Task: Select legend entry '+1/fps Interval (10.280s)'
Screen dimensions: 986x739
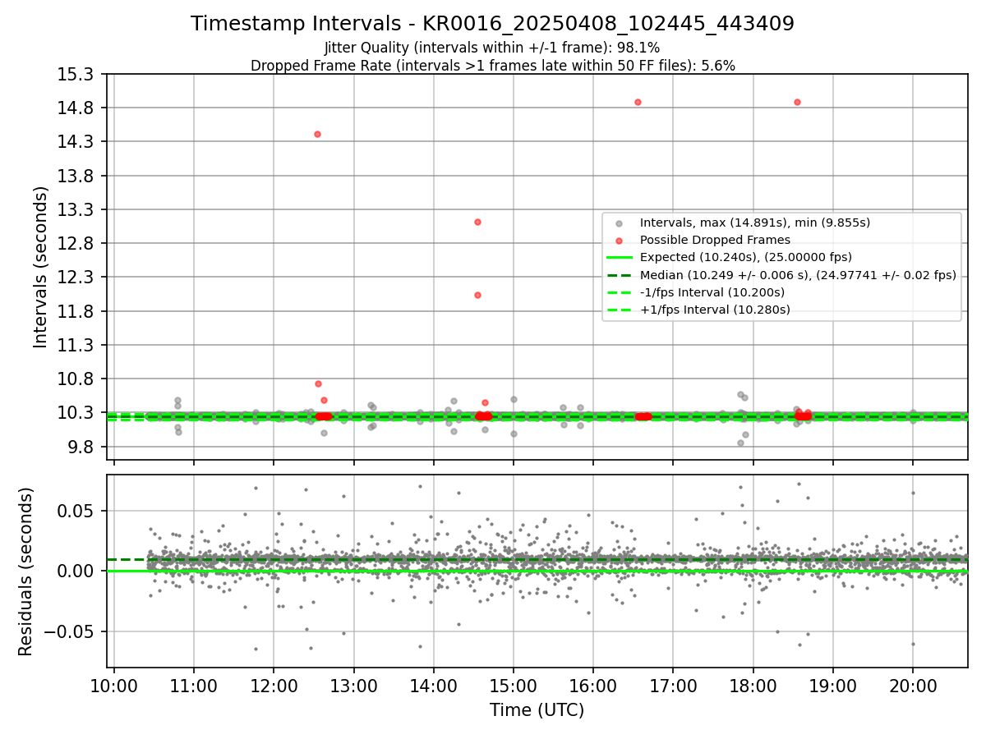Action: point(714,310)
